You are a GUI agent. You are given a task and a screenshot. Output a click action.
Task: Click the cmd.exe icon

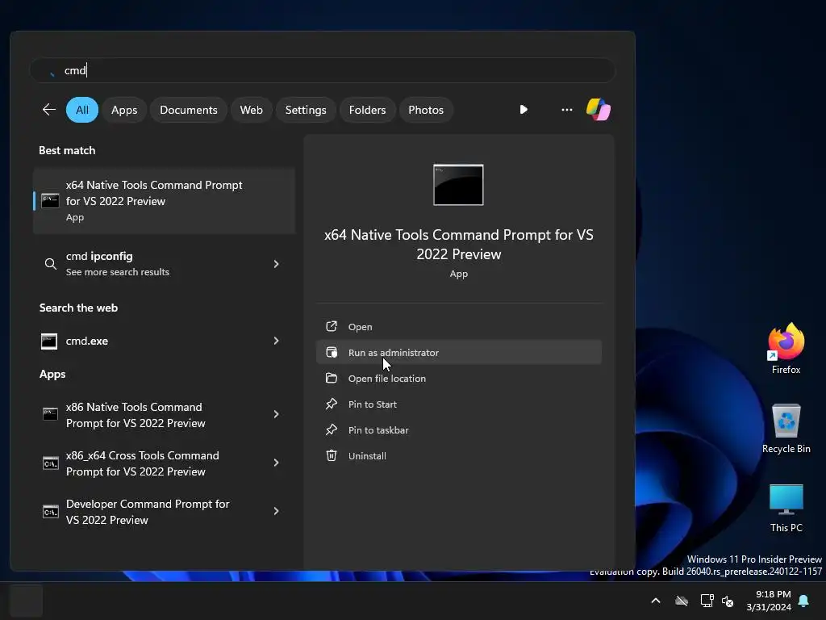coord(49,341)
